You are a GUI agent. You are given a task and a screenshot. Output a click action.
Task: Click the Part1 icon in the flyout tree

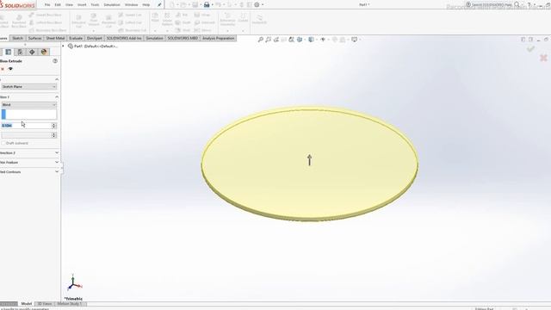pos(71,46)
